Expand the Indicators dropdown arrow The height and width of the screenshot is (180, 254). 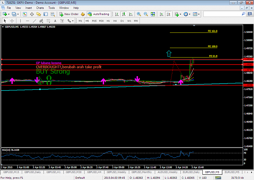click(180, 14)
